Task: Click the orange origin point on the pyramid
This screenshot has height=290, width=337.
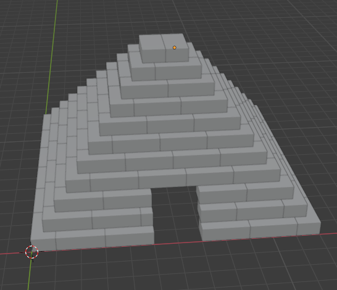Action: [x=174, y=48]
